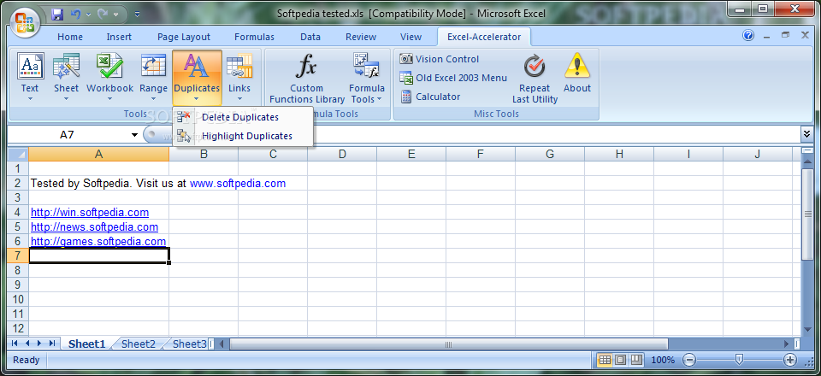
Task: Expand the formula bar
Action: (806, 135)
